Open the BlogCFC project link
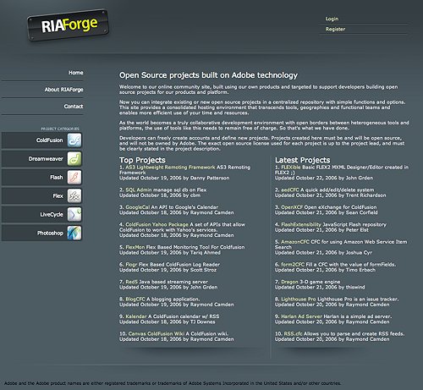Viewport: 423px width, 390px height. tap(135, 299)
